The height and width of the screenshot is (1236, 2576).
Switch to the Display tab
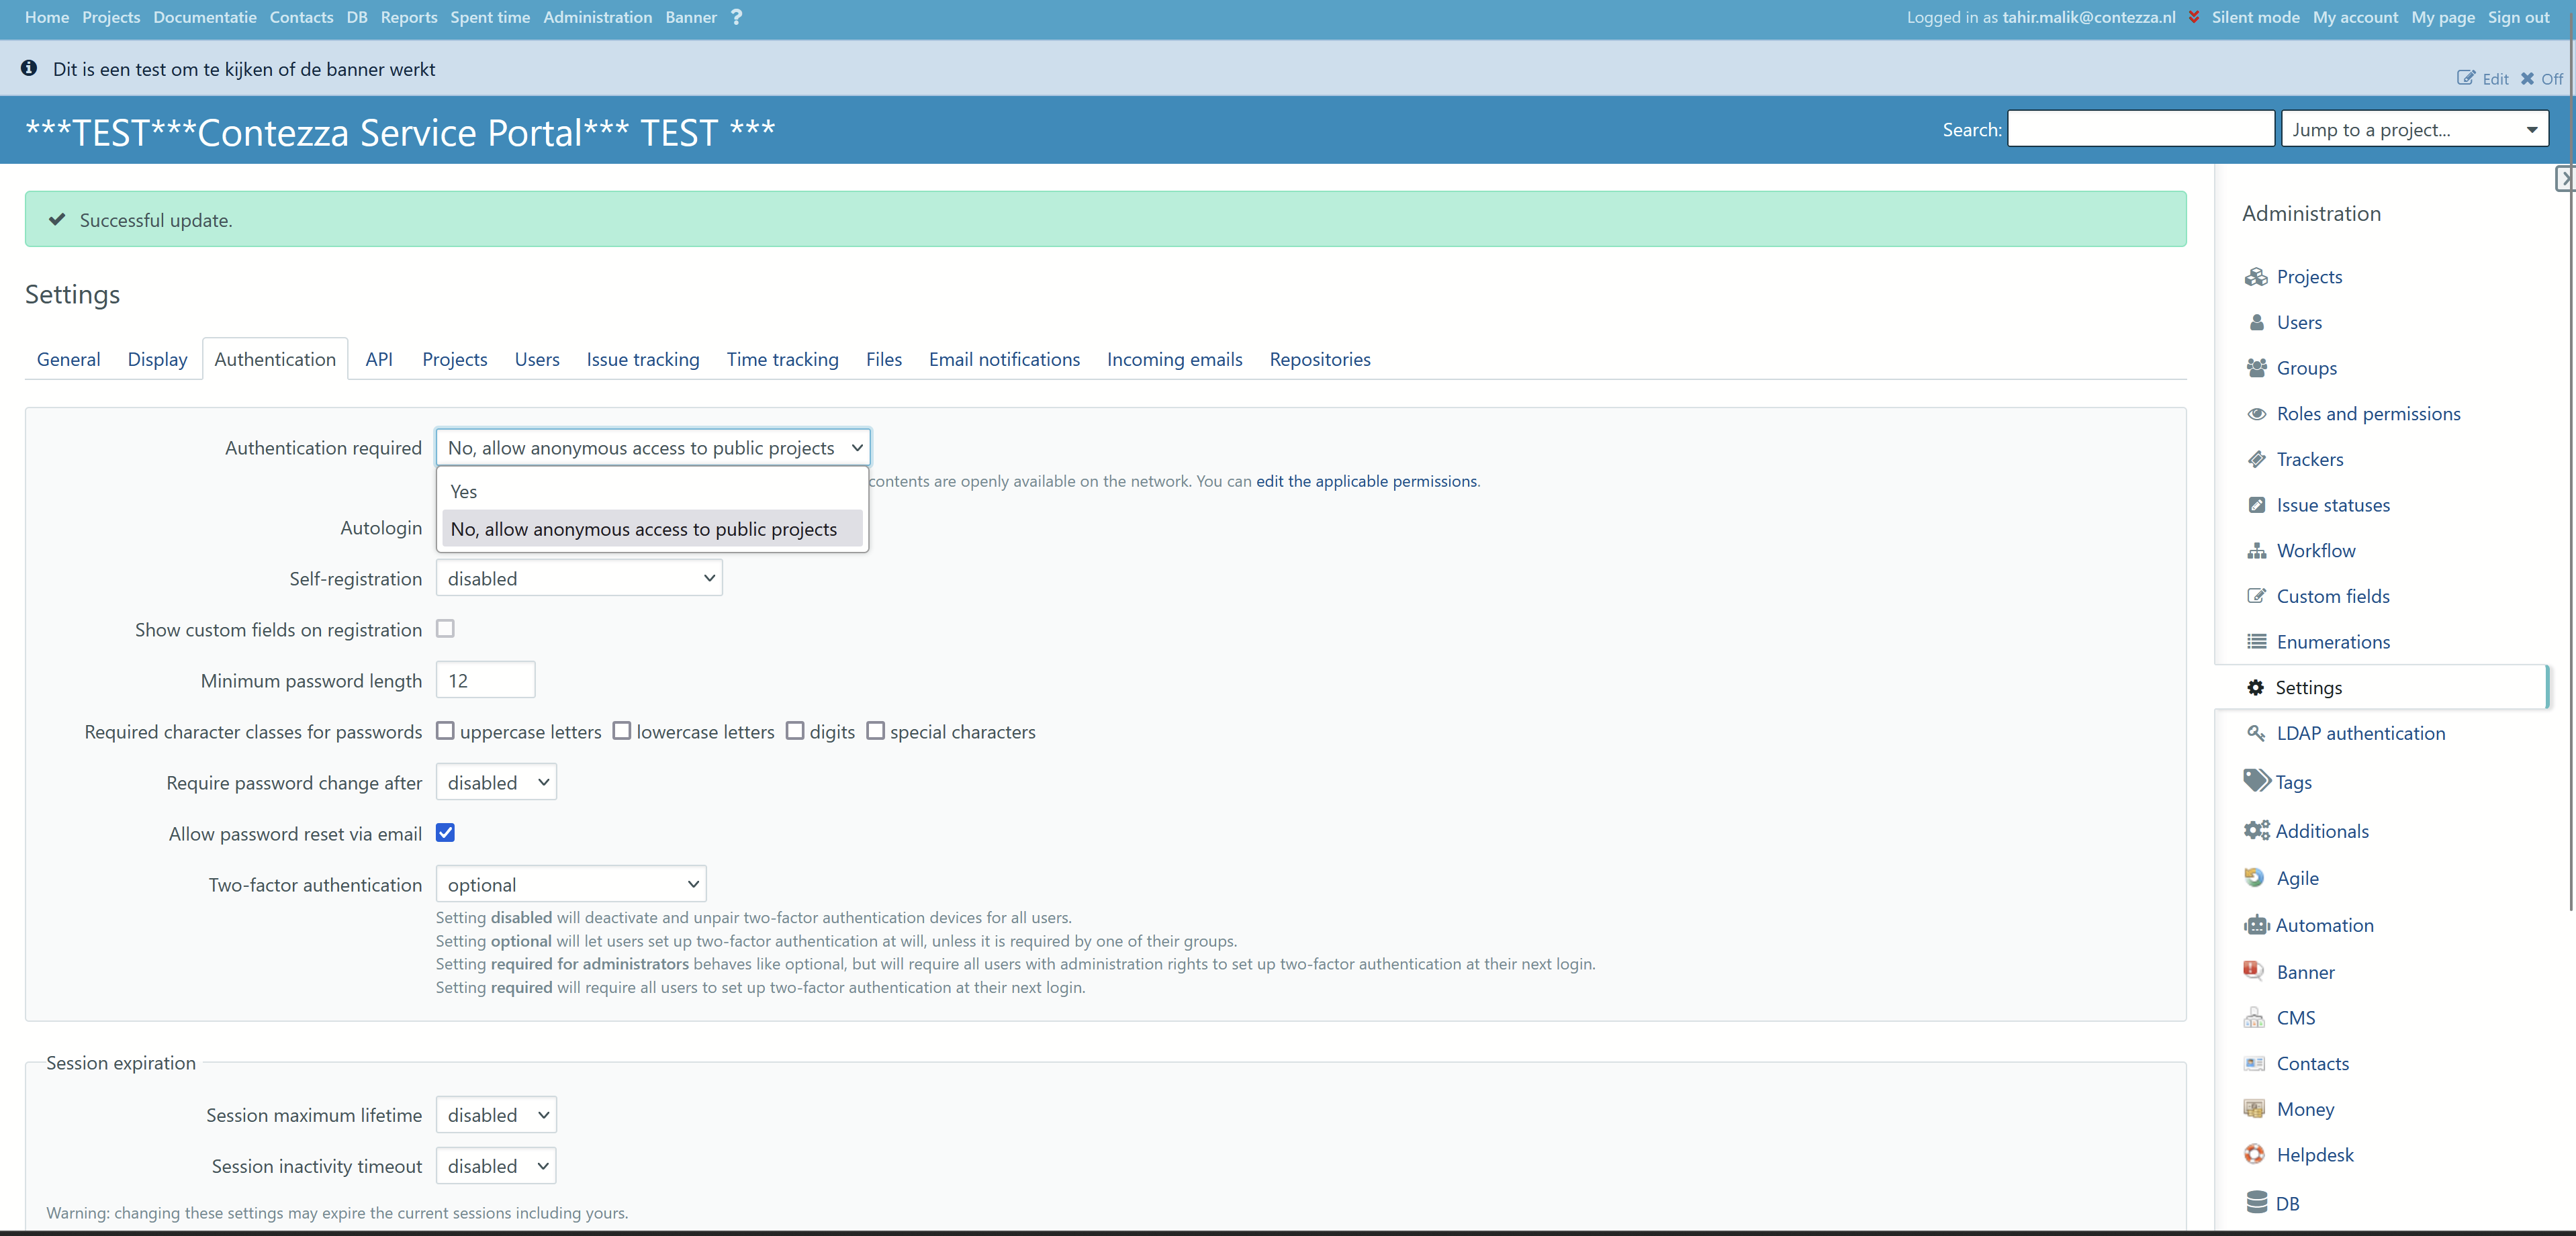[x=157, y=359]
